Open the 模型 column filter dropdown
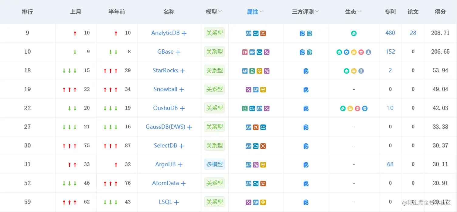Image resolution: width=457 pixels, height=212 pixels. pyautogui.click(x=220, y=12)
